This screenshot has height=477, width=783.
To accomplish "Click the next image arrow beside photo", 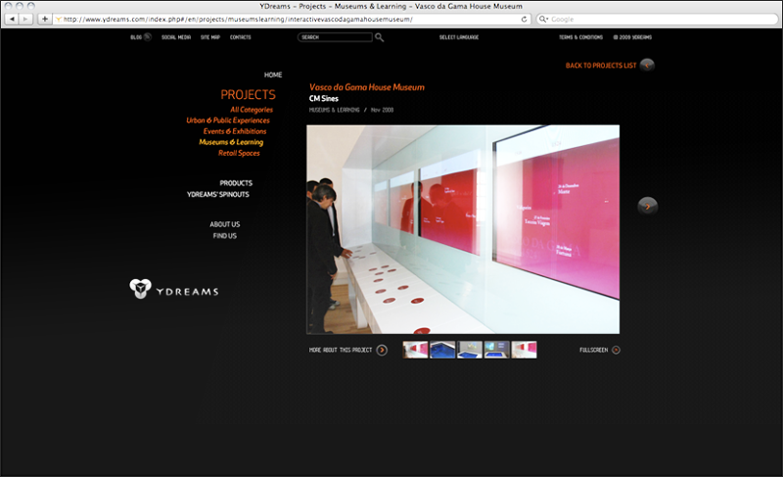I will [647, 206].
